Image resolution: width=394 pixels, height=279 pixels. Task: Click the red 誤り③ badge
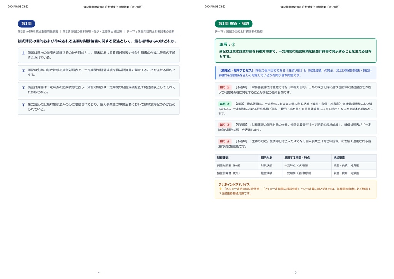coord(225,125)
